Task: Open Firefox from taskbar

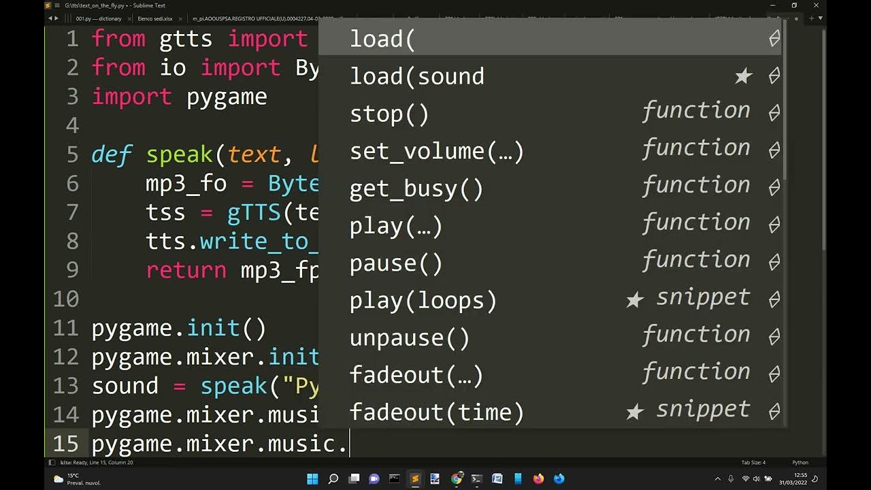Action: (539, 479)
